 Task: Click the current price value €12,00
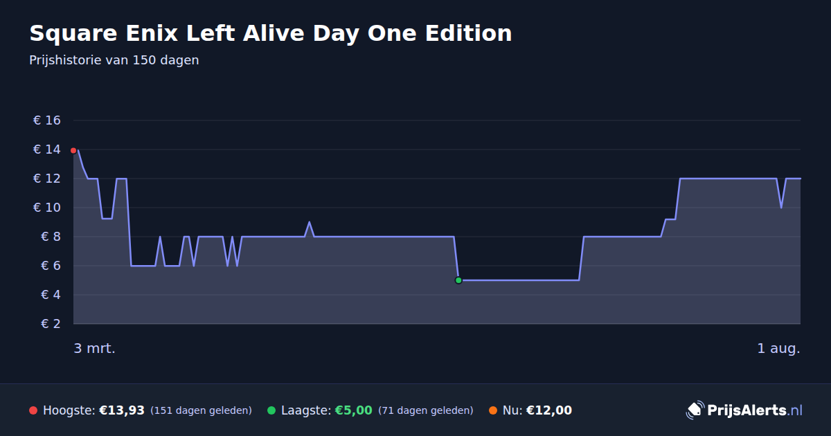pos(549,410)
